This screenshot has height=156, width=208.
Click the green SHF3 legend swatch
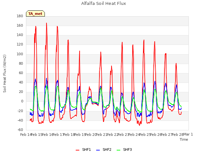click(x=118, y=150)
